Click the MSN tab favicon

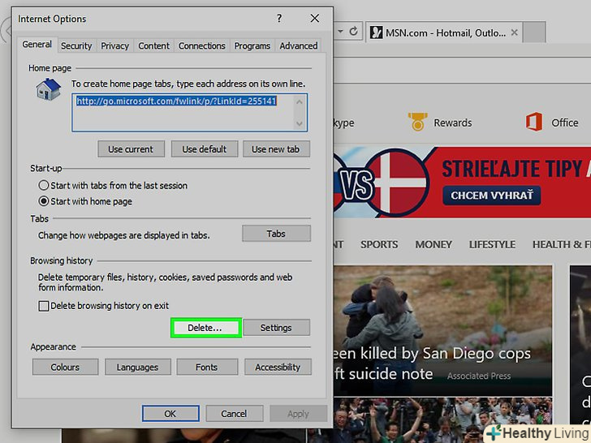coord(376,32)
